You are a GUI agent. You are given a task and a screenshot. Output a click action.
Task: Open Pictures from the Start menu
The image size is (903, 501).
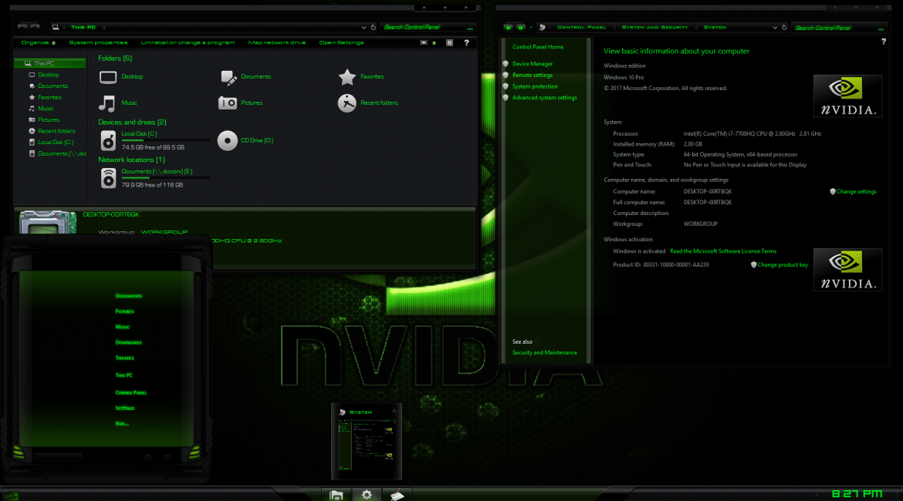point(124,311)
